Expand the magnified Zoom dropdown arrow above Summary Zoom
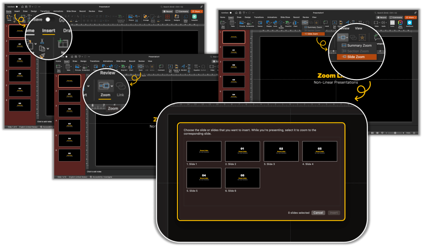423x247 pixels. (347, 38)
